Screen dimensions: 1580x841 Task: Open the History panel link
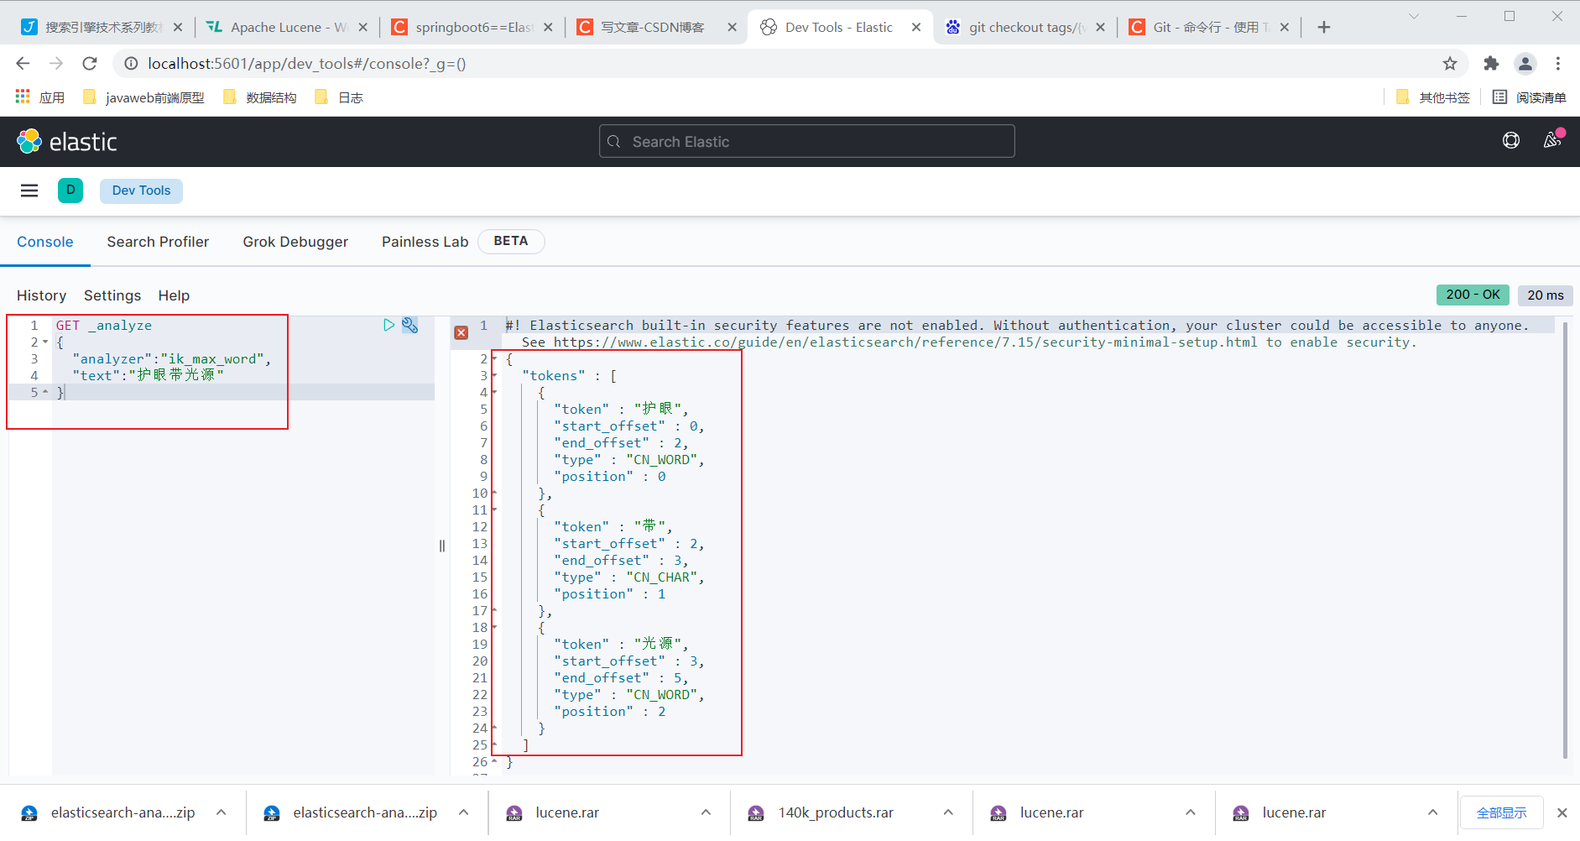41,295
